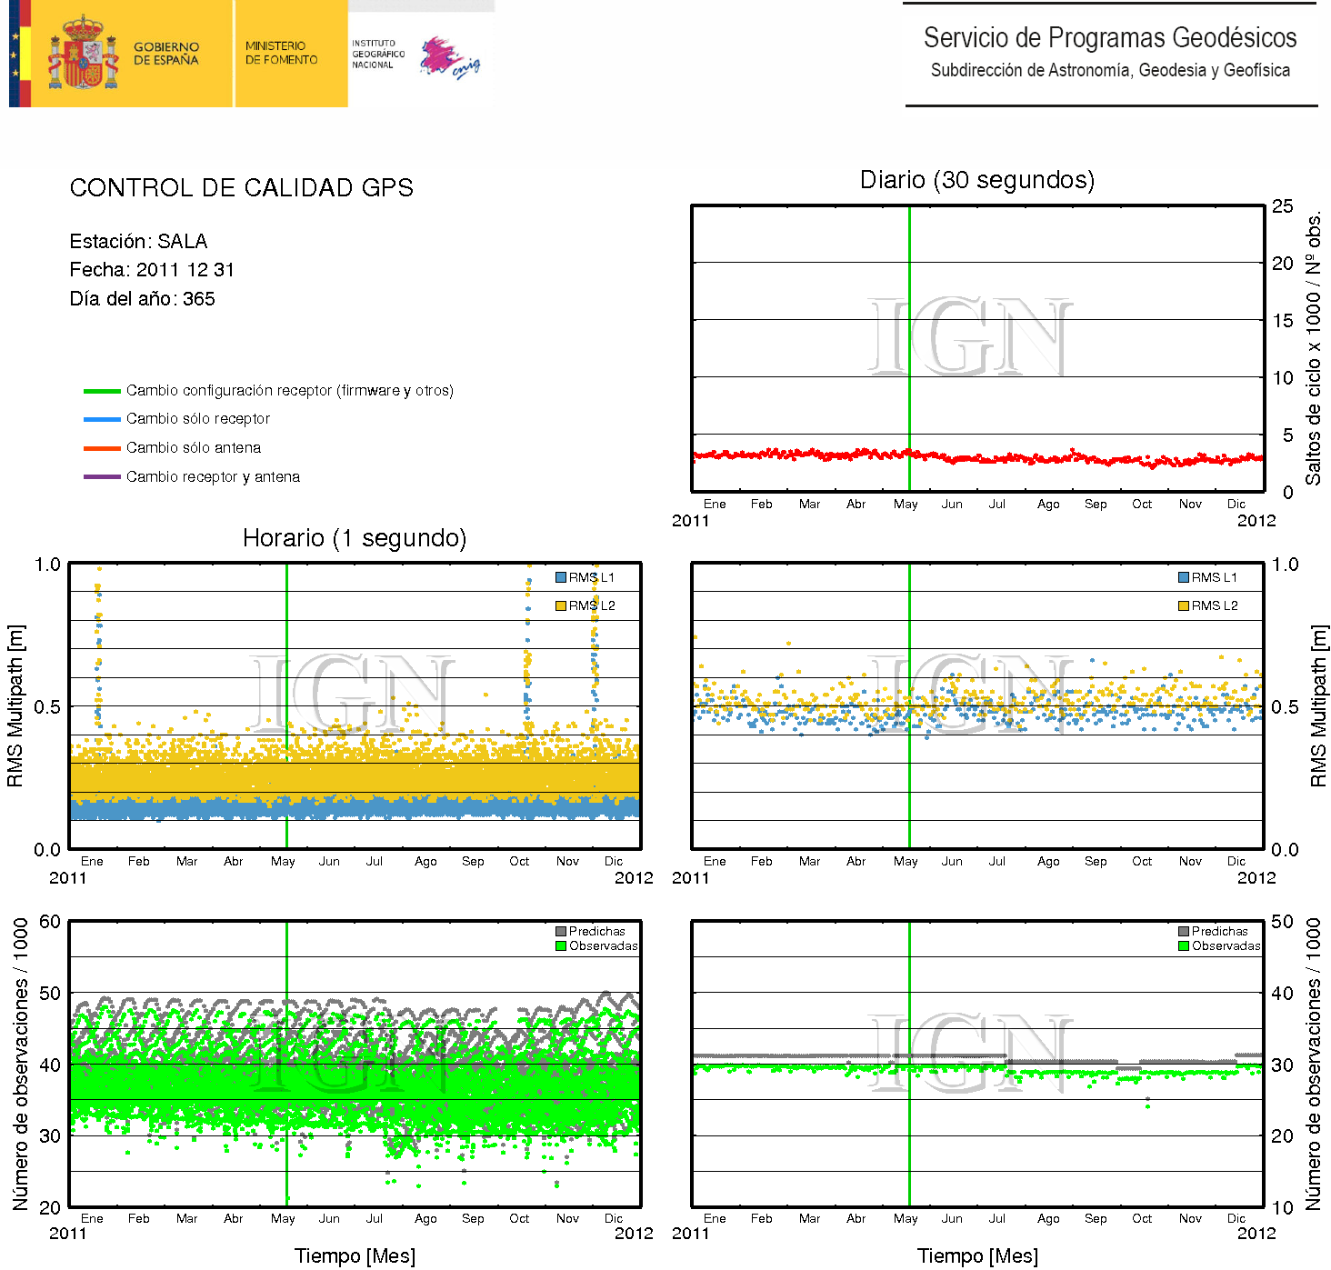Click the 'CONTROL DE CALIDAD GPS' title
Viewport: 1331px width, 1270px height.
[x=241, y=188]
